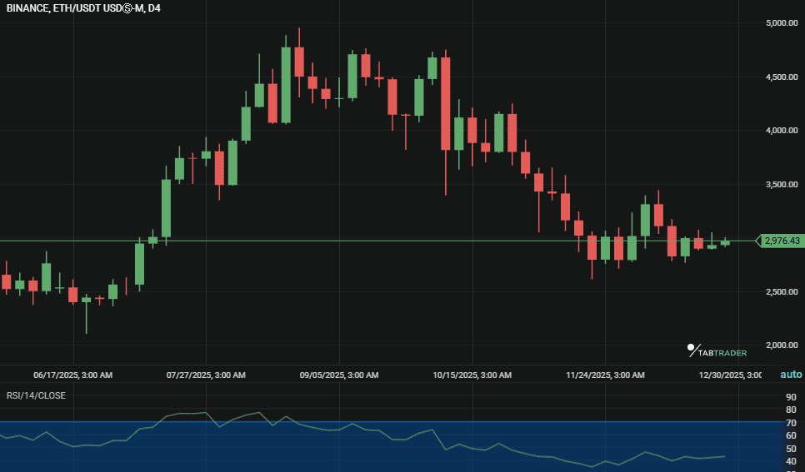Click the TabTrader logo watermark

(717, 351)
